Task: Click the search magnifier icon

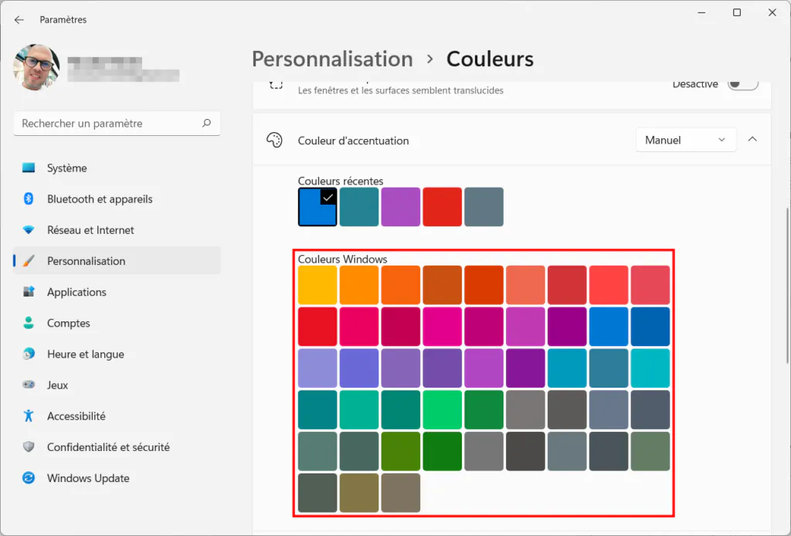Action: coord(206,123)
